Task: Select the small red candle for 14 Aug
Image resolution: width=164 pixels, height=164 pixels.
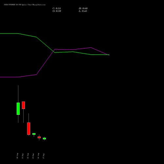Action: [39, 137]
